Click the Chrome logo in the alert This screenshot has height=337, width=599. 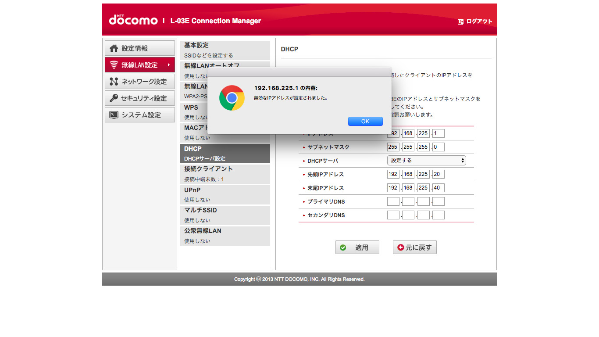pos(232,98)
